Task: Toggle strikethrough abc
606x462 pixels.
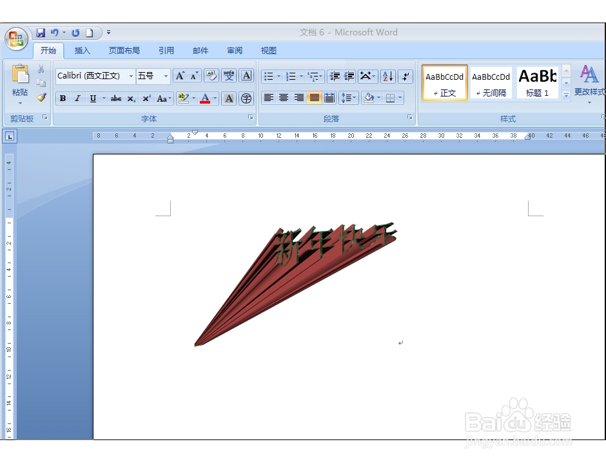Action: 115,98
